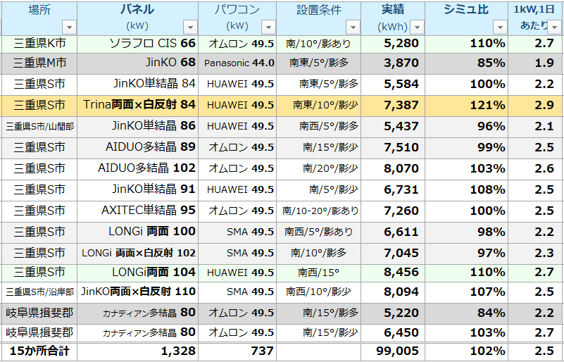Select the 実績 header cell

[x=393, y=19]
